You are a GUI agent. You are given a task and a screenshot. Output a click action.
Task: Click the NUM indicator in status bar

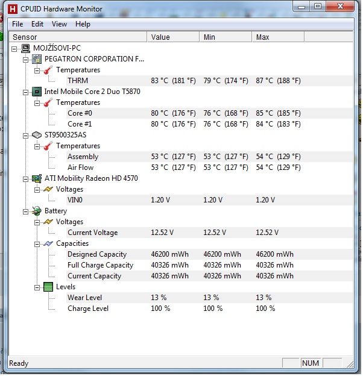(x=310, y=363)
